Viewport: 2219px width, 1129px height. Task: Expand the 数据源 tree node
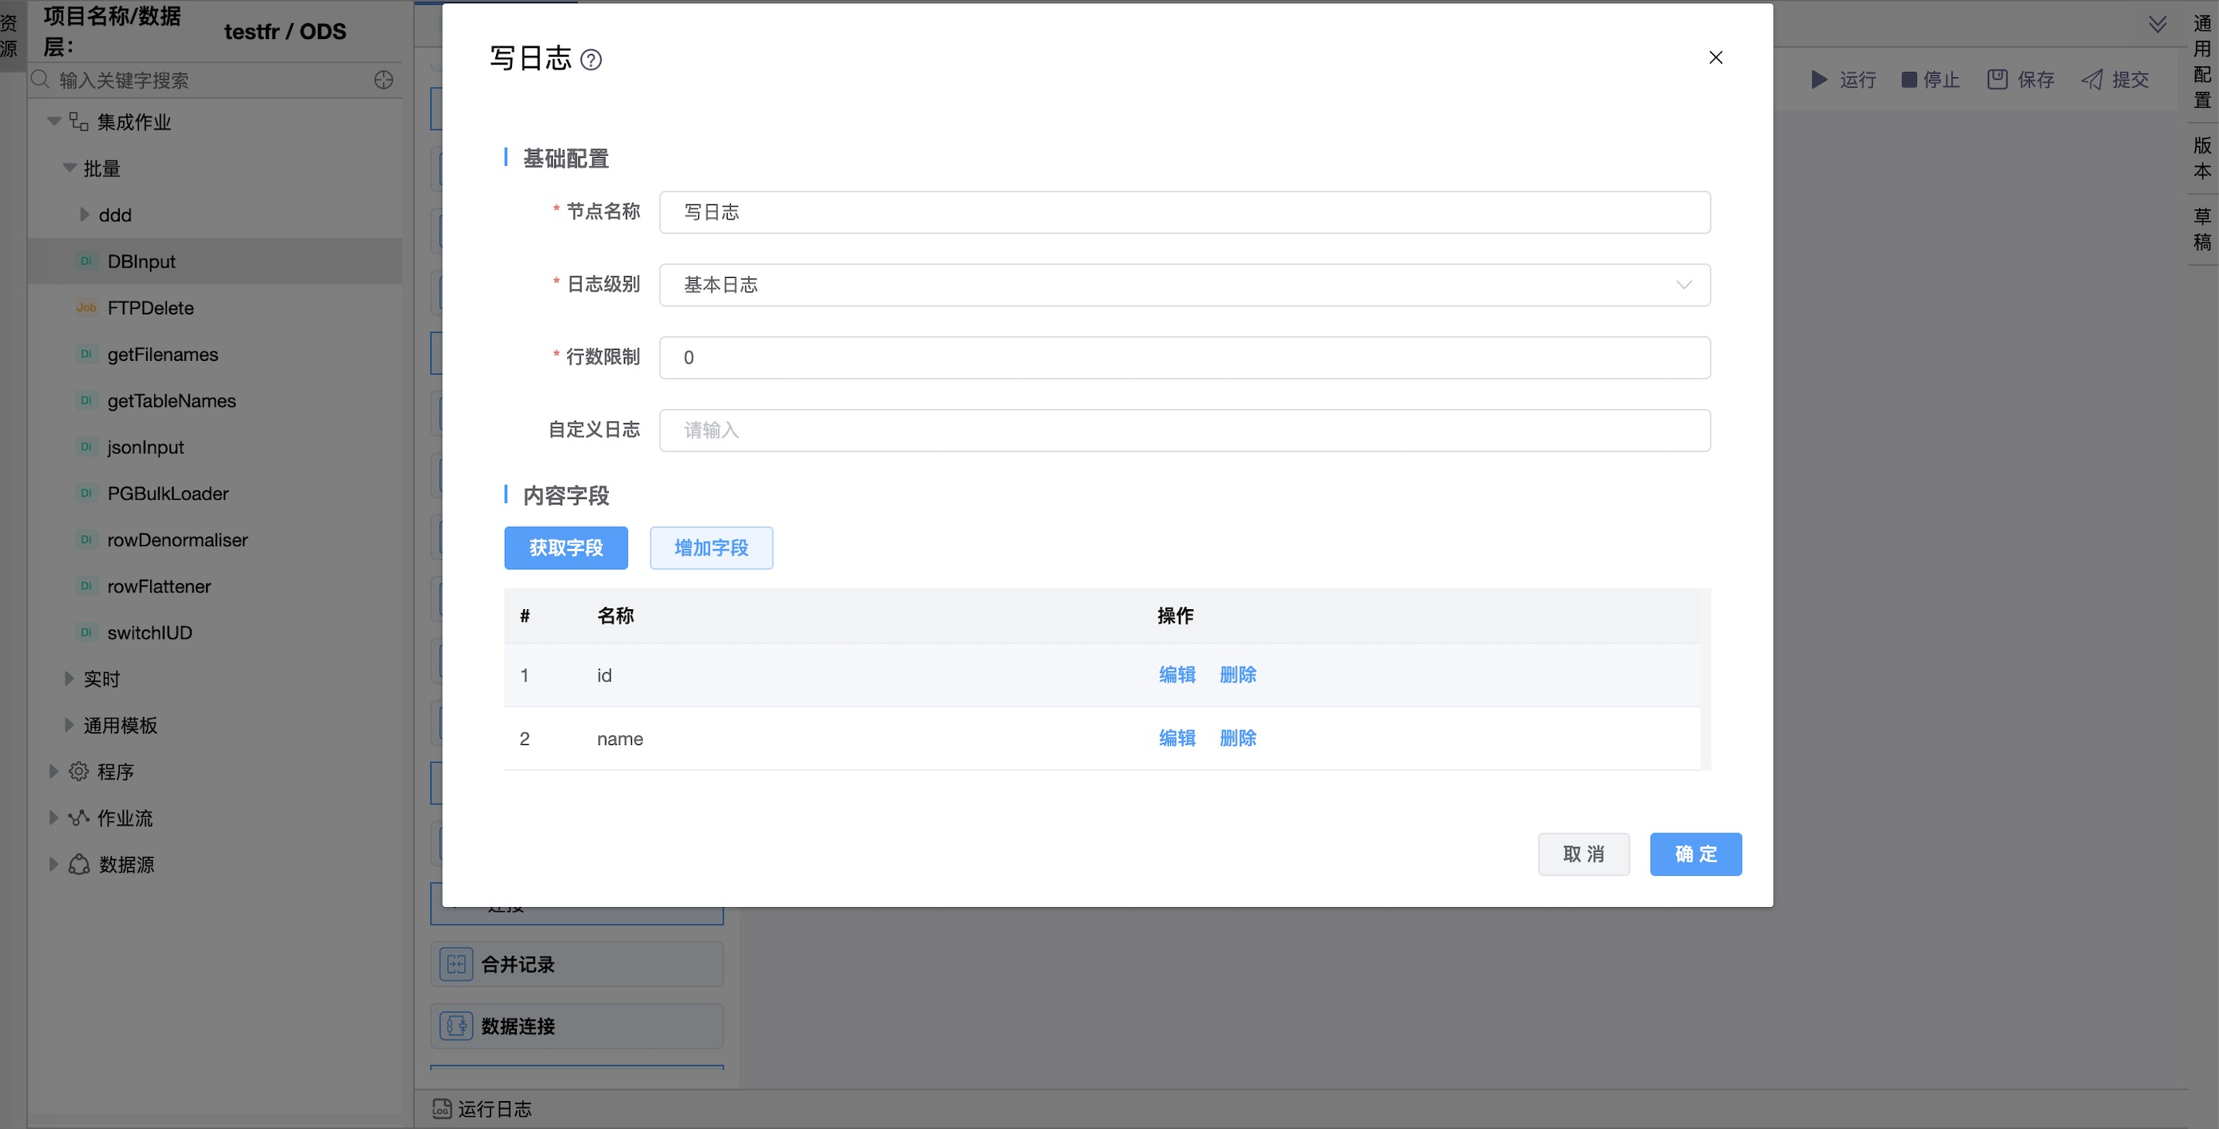tap(54, 865)
